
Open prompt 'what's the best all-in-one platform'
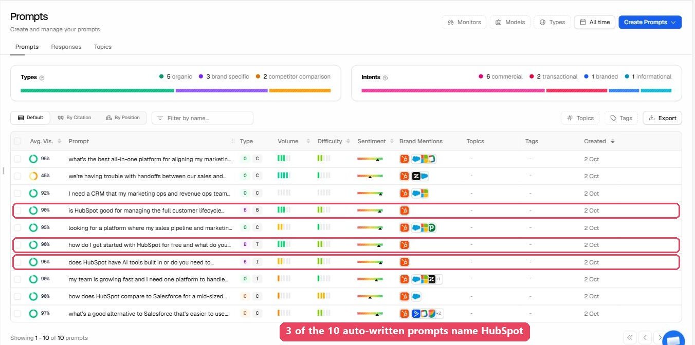[150, 159]
